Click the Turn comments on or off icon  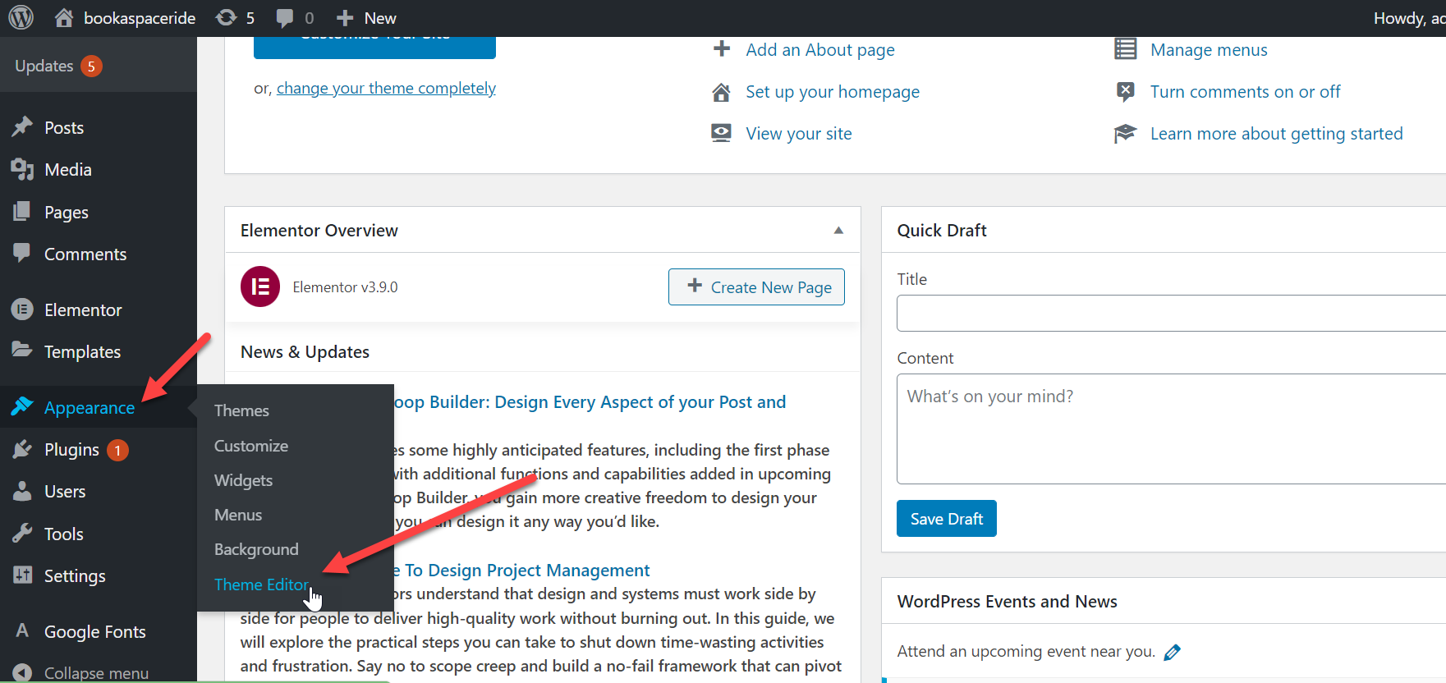[x=1125, y=91]
